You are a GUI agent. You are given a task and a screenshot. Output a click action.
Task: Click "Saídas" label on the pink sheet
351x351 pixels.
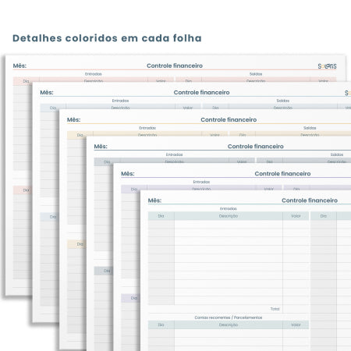coord(256,74)
